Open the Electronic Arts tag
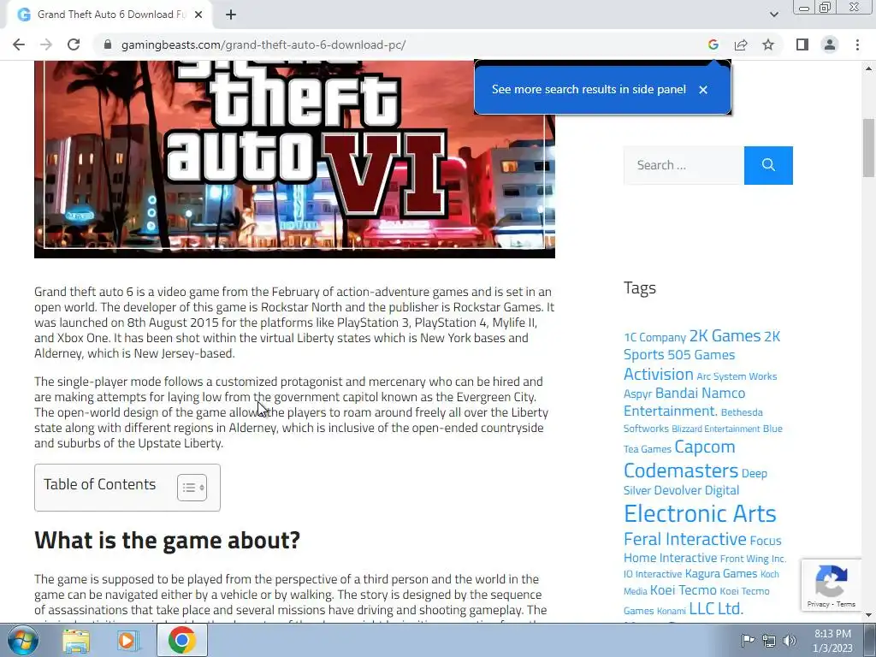The width and height of the screenshot is (876, 657). click(x=700, y=513)
